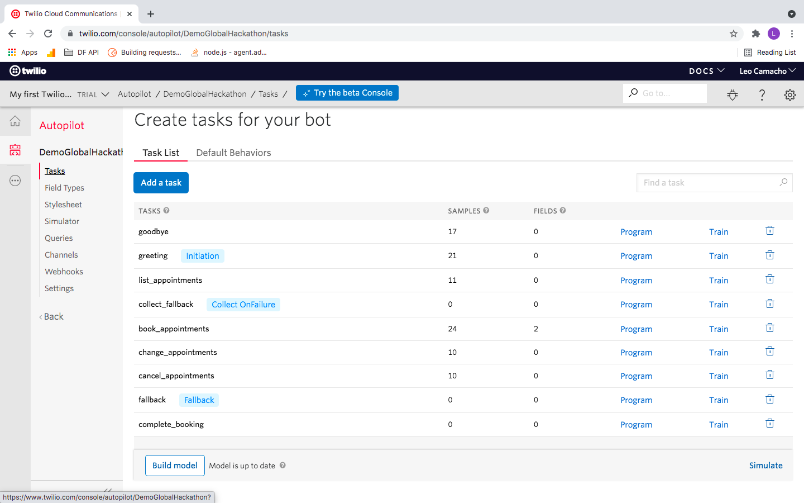Open Program link for greeting task
This screenshot has width=804, height=503.
pyautogui.click(x=636, y=256)
